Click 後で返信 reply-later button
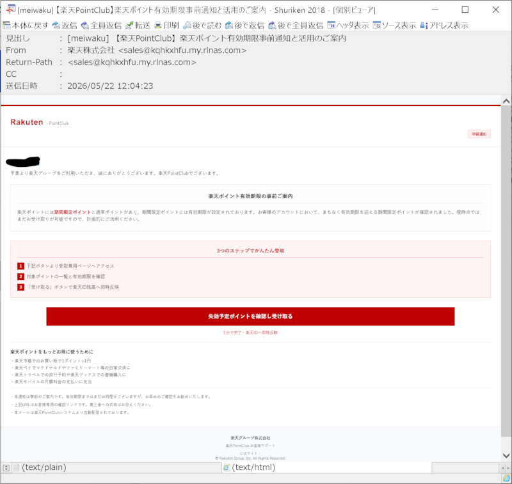The width and height of the screenshot is (512, 484). [244, 25]
